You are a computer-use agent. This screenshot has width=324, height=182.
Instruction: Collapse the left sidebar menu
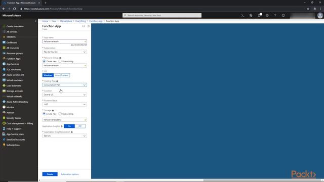coord(35,21)
